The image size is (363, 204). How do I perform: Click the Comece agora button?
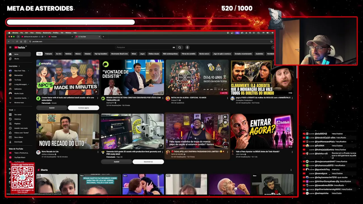coord(83,108)
